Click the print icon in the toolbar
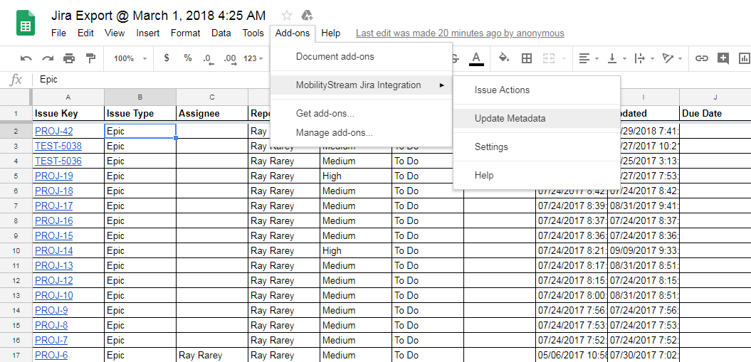 69,58
